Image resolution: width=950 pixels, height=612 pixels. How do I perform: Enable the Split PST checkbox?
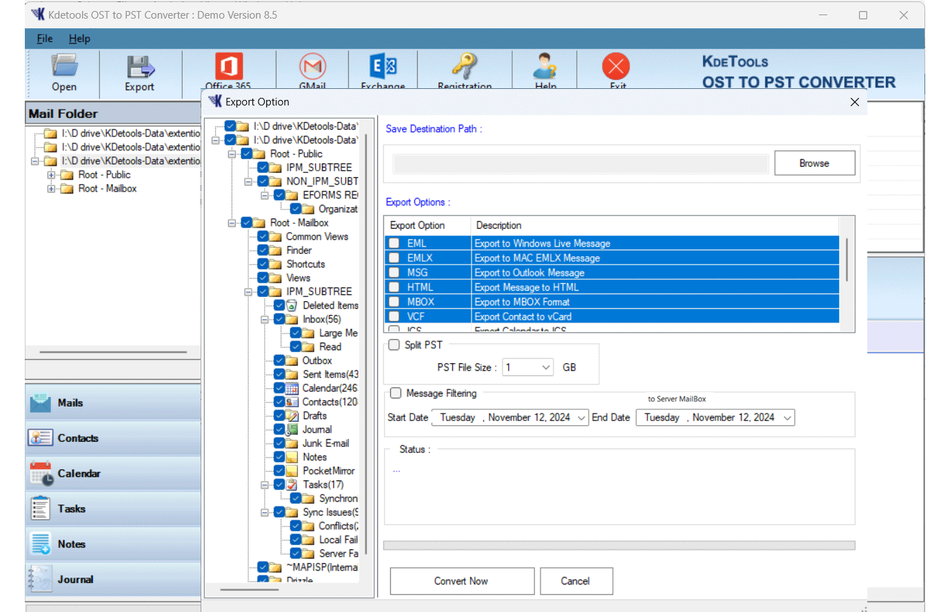click(x=394, y=345)
